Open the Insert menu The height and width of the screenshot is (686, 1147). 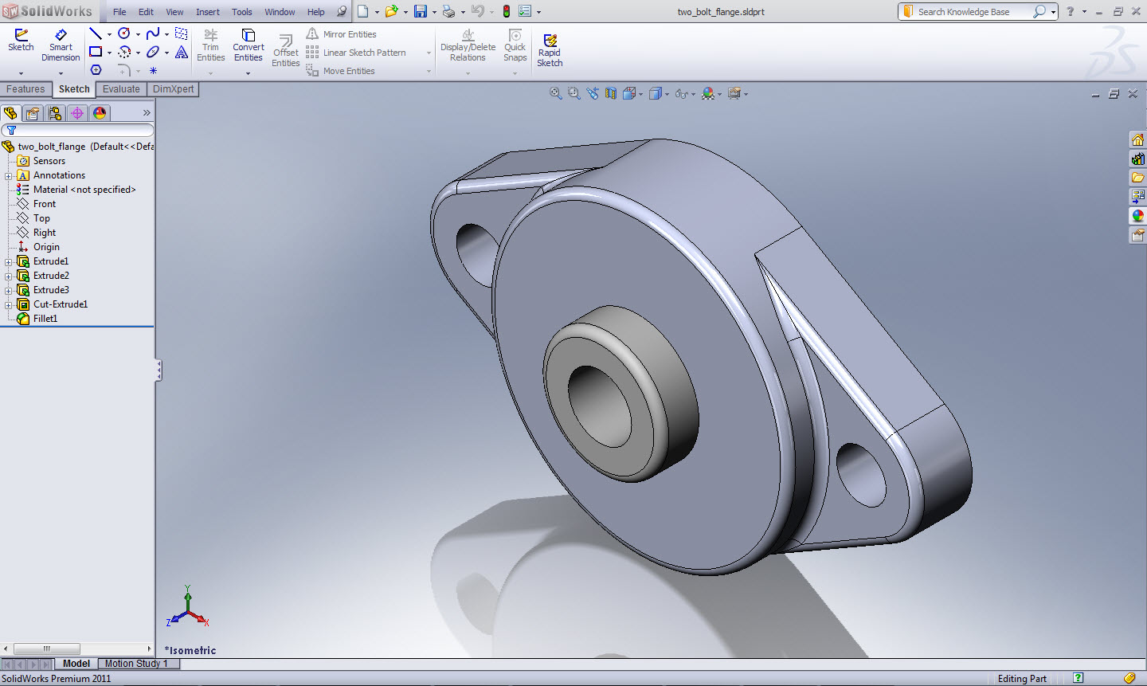pyautogui.click(x=207, y=12)
